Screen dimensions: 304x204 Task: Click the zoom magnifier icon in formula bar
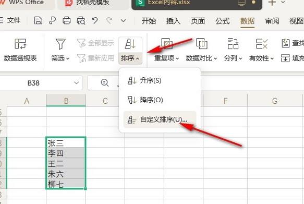(x=105, y=83)
